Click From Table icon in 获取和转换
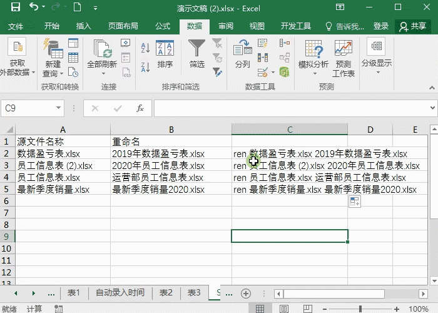 tap(73, 58)
